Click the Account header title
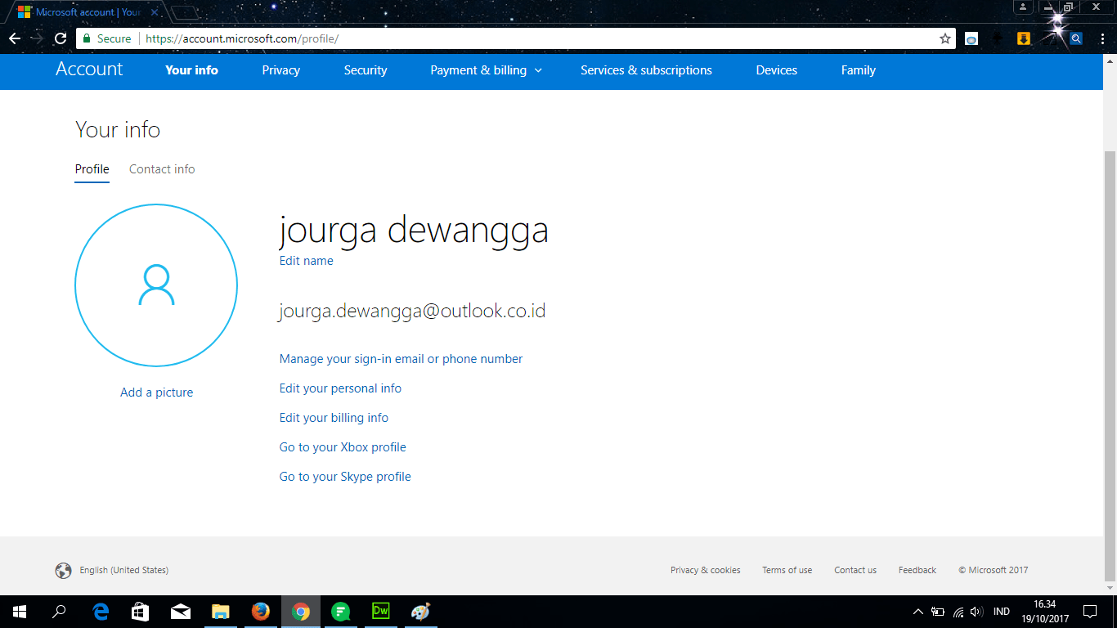 click(89, 70)
